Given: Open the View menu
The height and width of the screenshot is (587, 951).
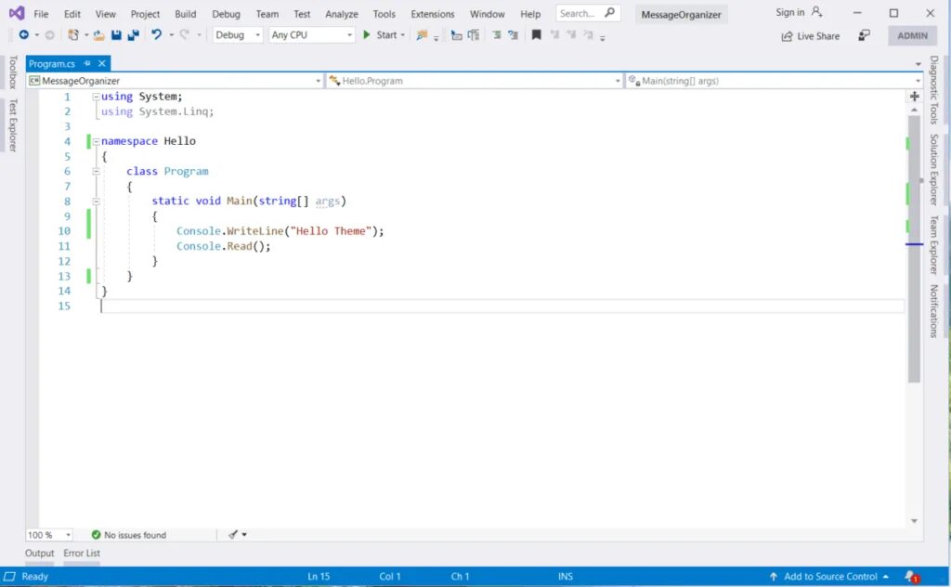Looking at the screenshot, I should (106, 14).
